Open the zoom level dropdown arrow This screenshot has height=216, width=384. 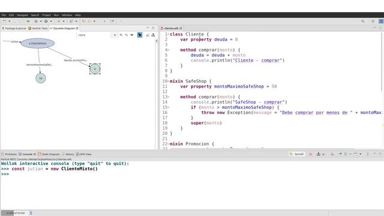pos(115,35)
